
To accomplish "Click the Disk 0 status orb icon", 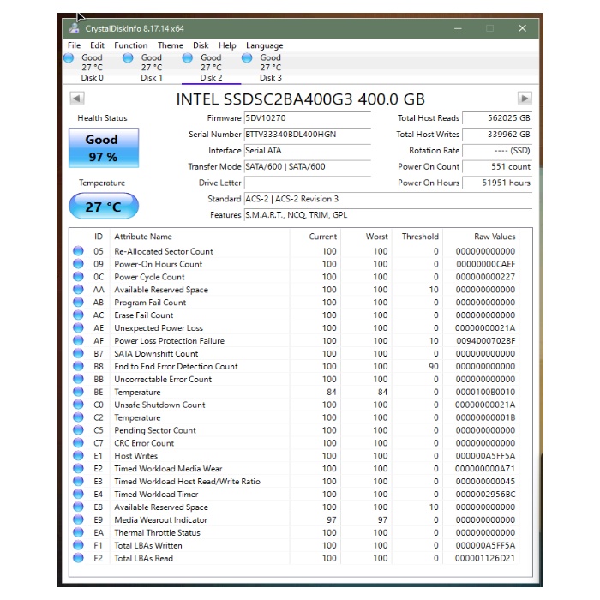I will [x=69, y=58].
